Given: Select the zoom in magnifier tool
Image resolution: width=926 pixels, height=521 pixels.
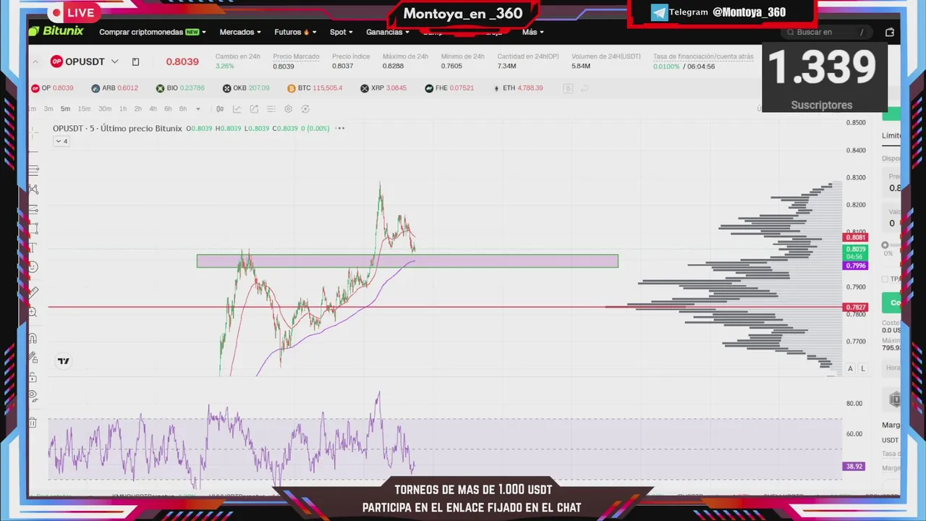Looking at the screenshot, I should 33,312.
